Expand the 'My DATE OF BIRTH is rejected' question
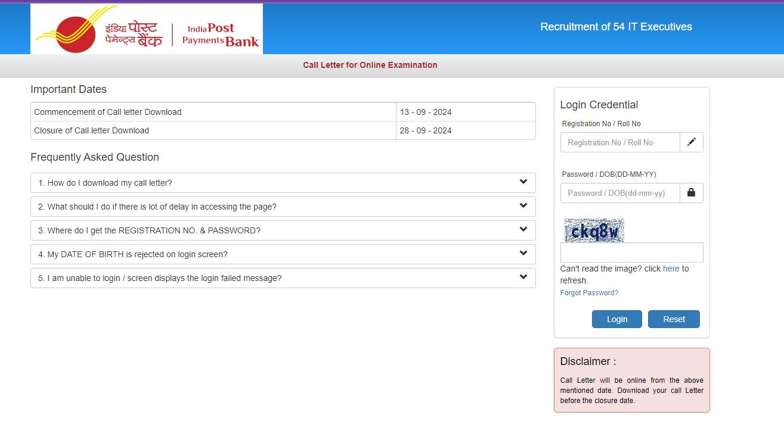This screenshot has width=784, height=437. 283,254
